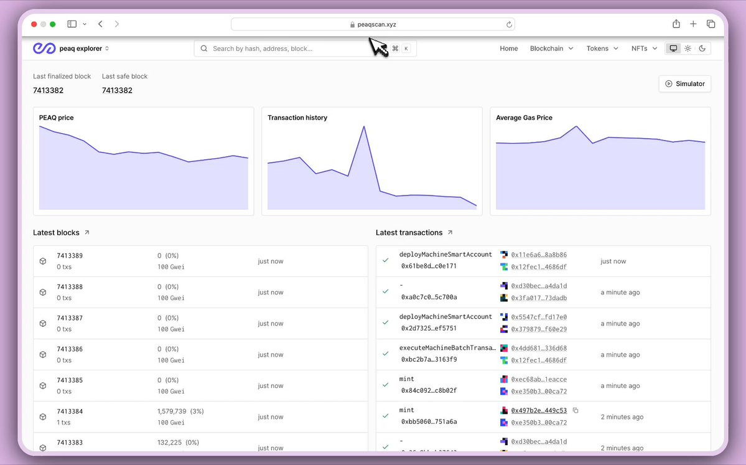Screen dimensions: 746x465
Task: Open block 7413384
Action: [70, 411]
